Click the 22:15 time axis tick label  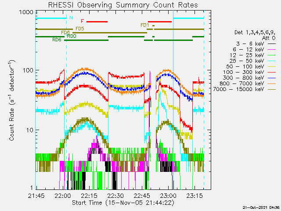coord(89,196)
